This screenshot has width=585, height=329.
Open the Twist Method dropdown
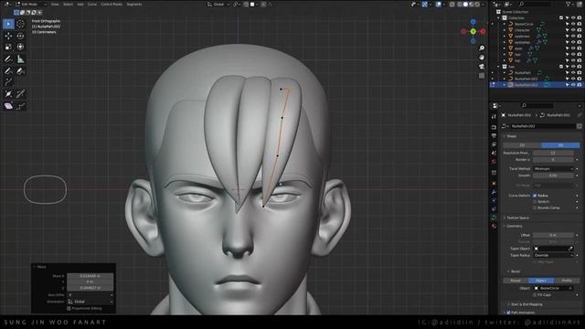(553, 168)
